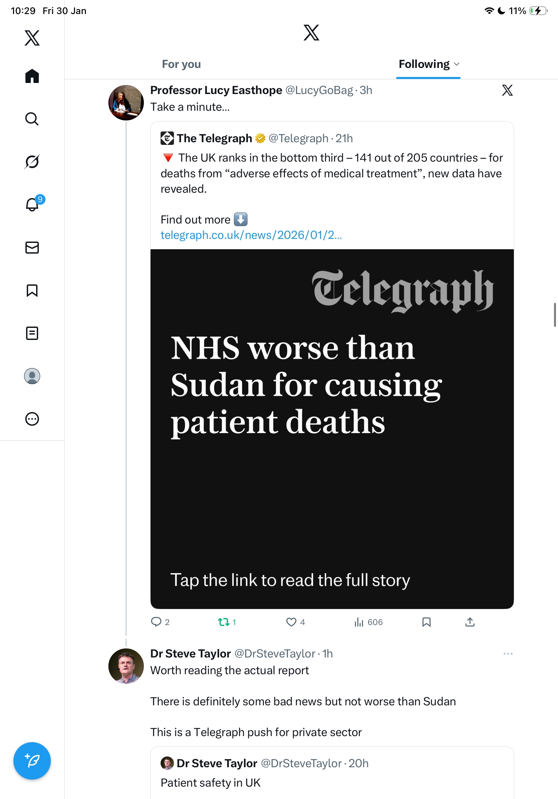Open the Search magnifier in sidebar
The height and width of the screenshot is (799, 558).
coord(32,119)
